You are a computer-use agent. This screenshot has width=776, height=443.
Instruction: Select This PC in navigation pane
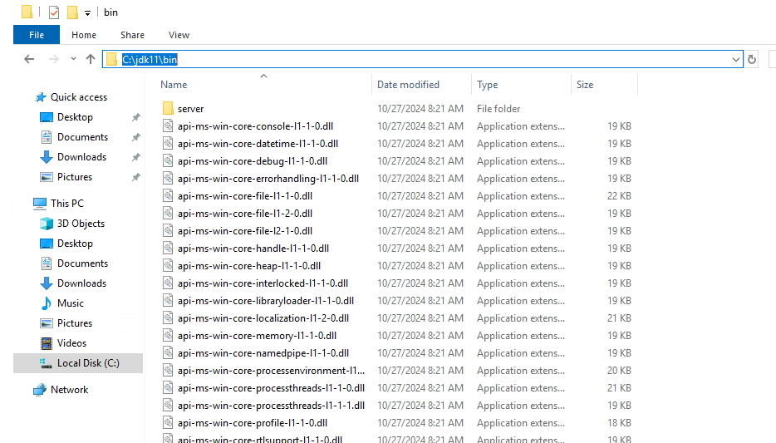(66, 204)
